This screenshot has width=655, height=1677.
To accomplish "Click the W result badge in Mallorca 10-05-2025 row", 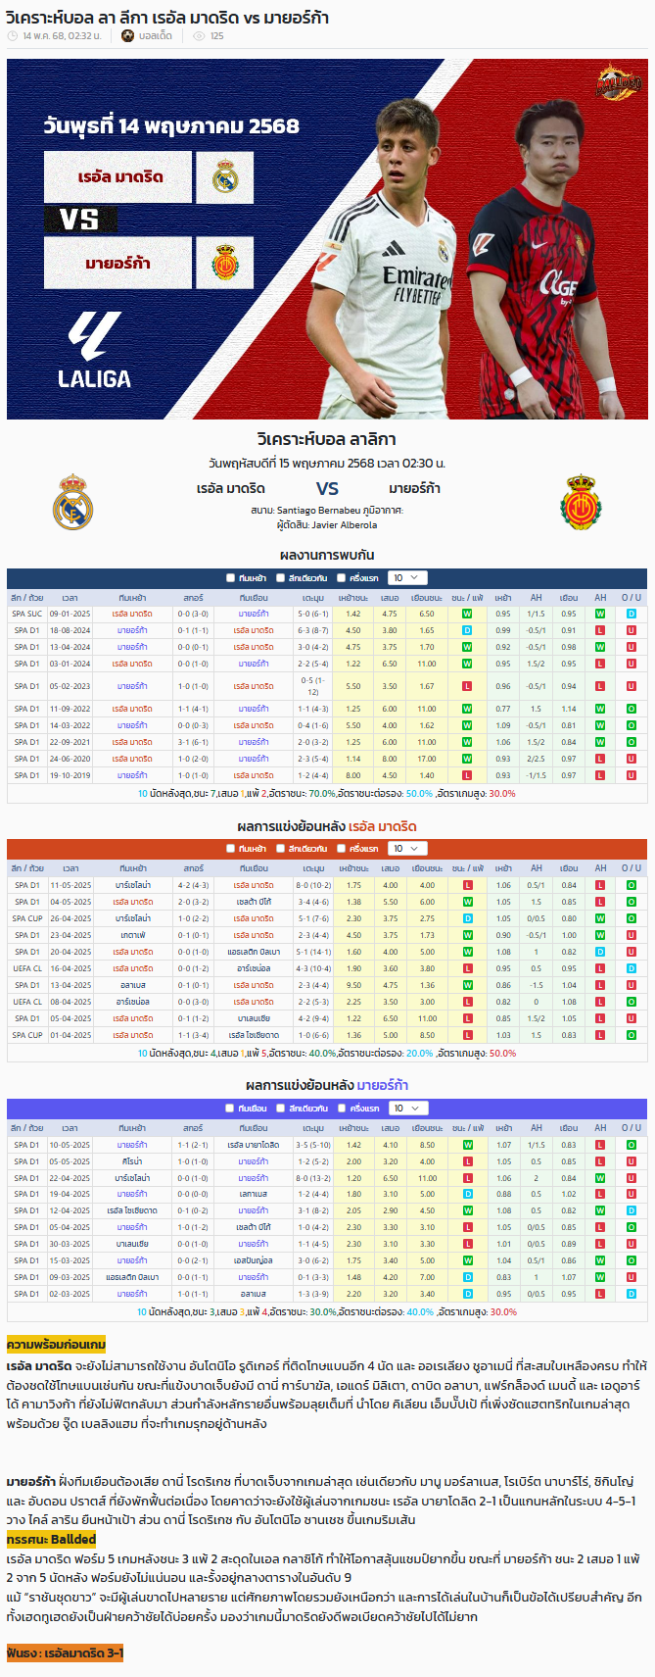I will click(467, 1145).
